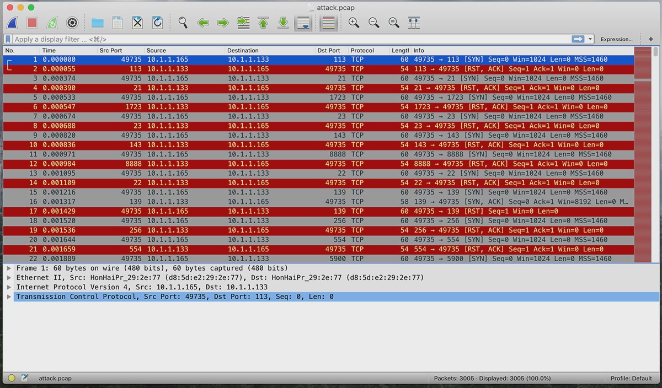
Task: Jump to the first packet
Action: click(x=263, y=23)
